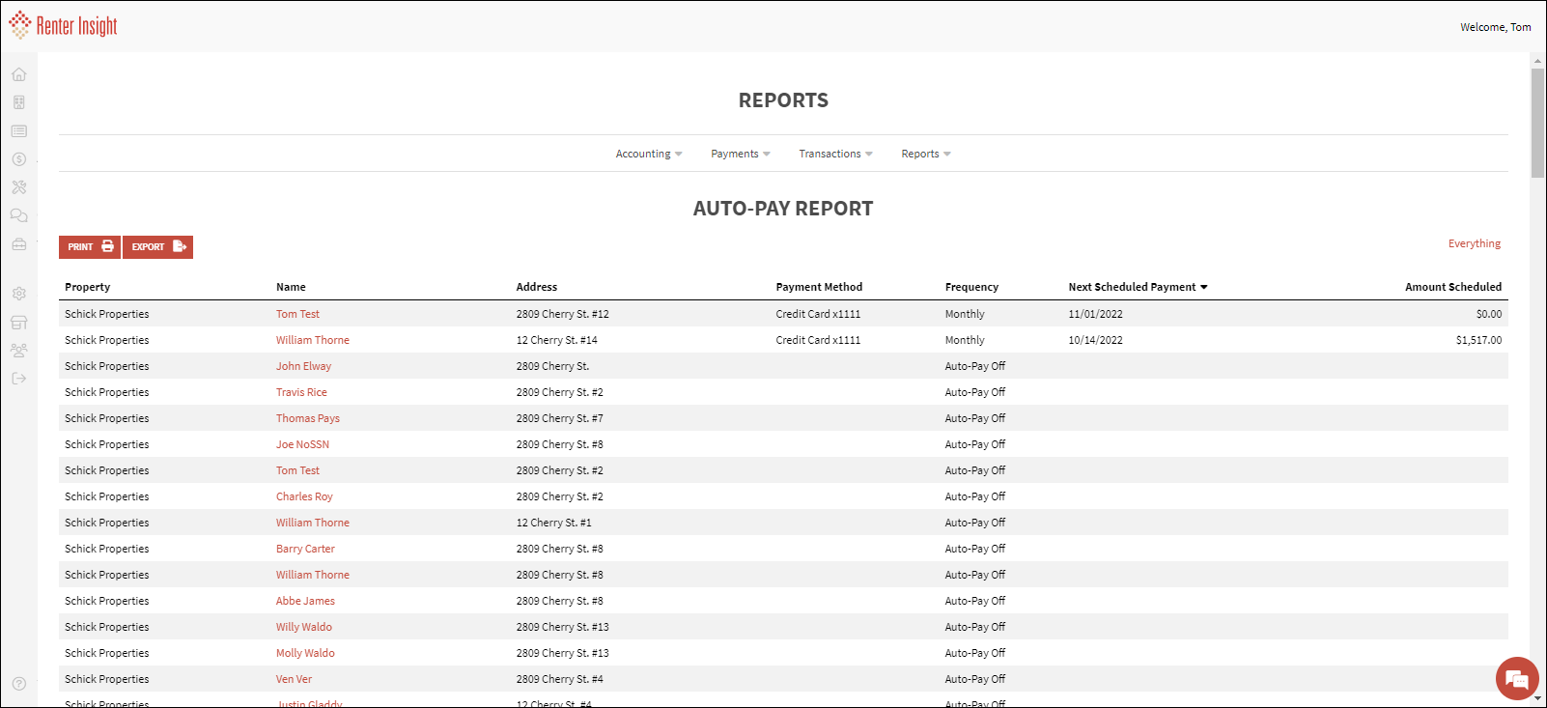Image resolution: width=1547 pixels, height=708 pixels.
Task: Open the Reports dropdown menu
Action: tap(926, 154)
